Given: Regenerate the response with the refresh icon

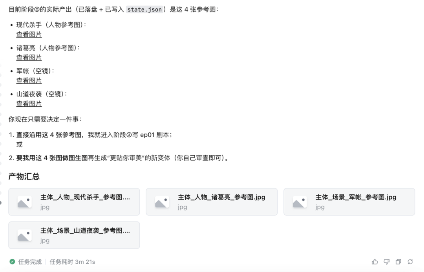Looking at the screenshot, I should point(410,261).
